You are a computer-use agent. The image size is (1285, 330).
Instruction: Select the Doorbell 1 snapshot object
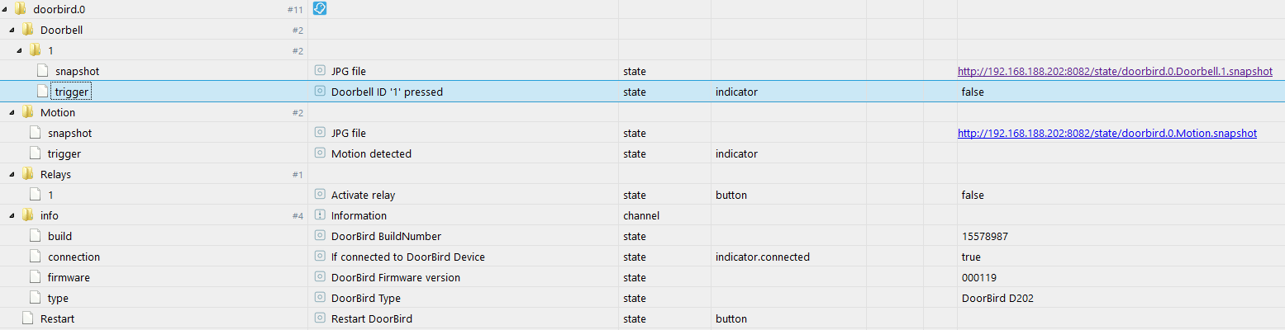pos(77,72)
